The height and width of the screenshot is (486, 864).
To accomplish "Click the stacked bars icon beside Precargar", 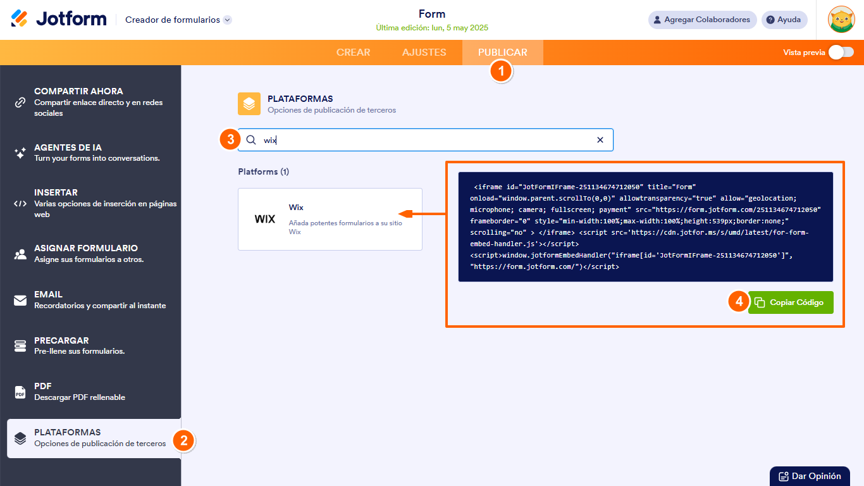I will [20, 346].
